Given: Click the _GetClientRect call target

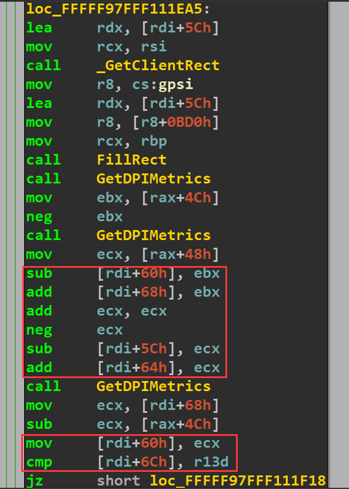Looking at the screenshot, I should pyautogui.click(x=158, y=65).
